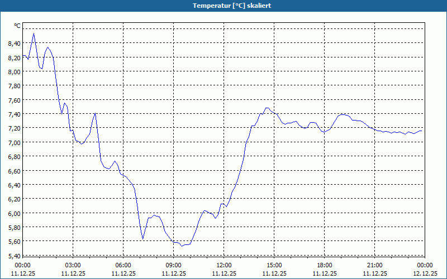447x279 pixels.
Task: Click the 11.12.25 date under 18:00
Action: coord(325,273)
